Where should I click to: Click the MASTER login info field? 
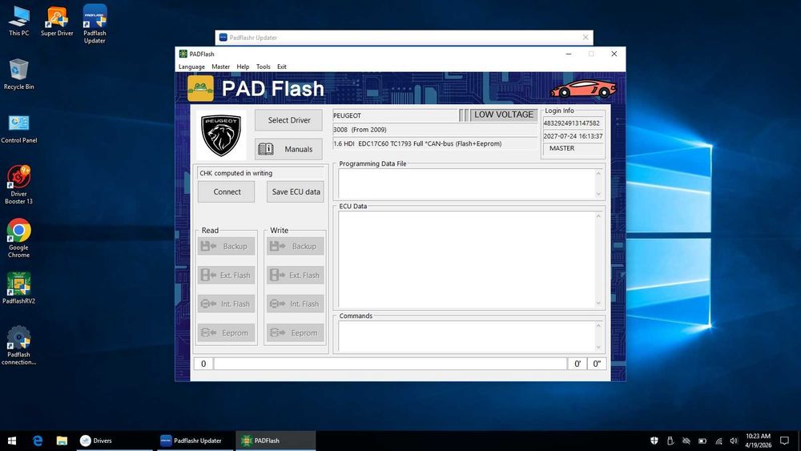pos(572,148)
